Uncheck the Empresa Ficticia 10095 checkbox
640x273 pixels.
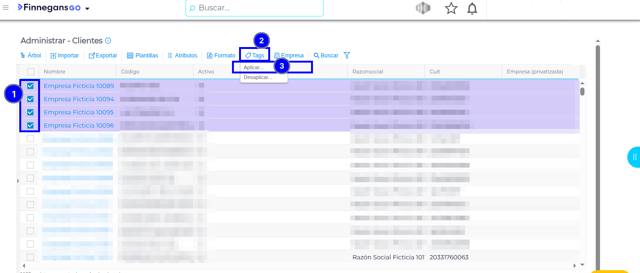tap(31, 112)
